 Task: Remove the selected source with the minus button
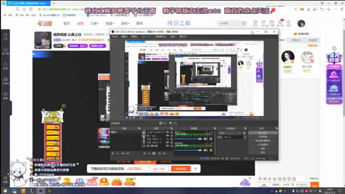[149, 153]
